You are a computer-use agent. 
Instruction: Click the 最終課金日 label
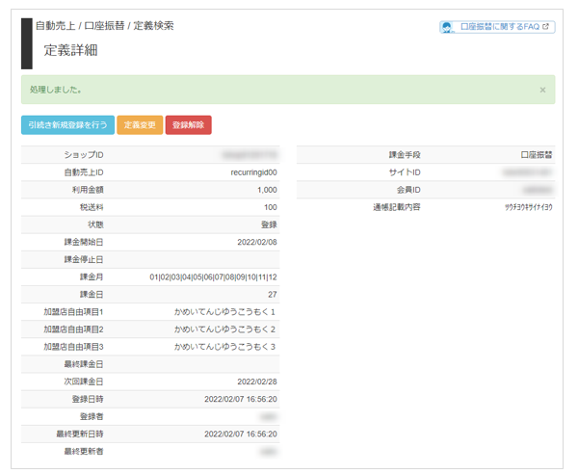click(84, 364)
